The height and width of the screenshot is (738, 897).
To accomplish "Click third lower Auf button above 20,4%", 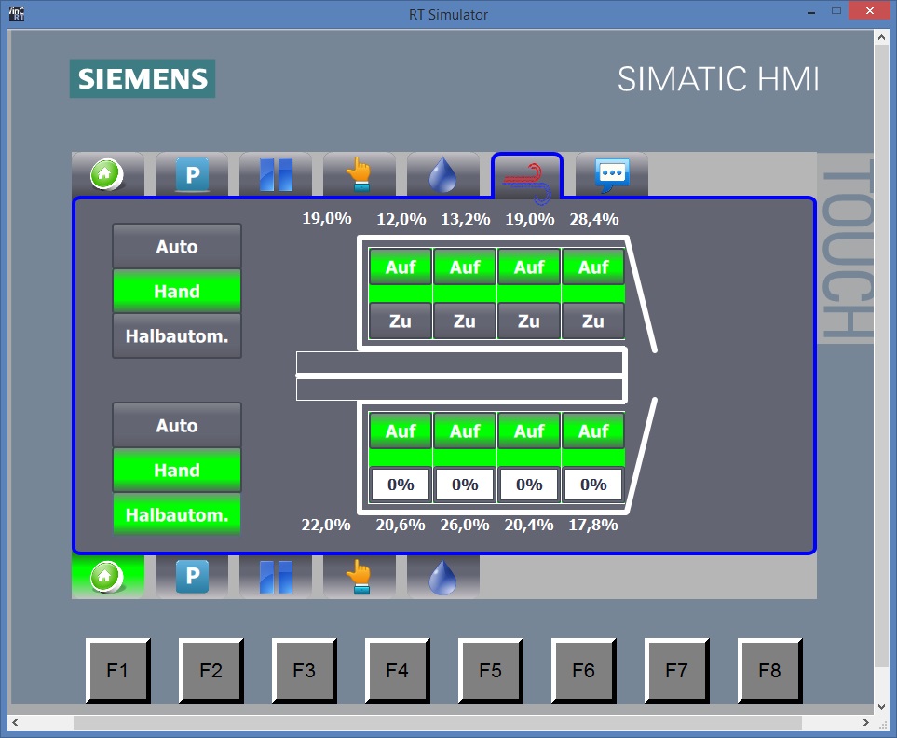I will [529, 430].
